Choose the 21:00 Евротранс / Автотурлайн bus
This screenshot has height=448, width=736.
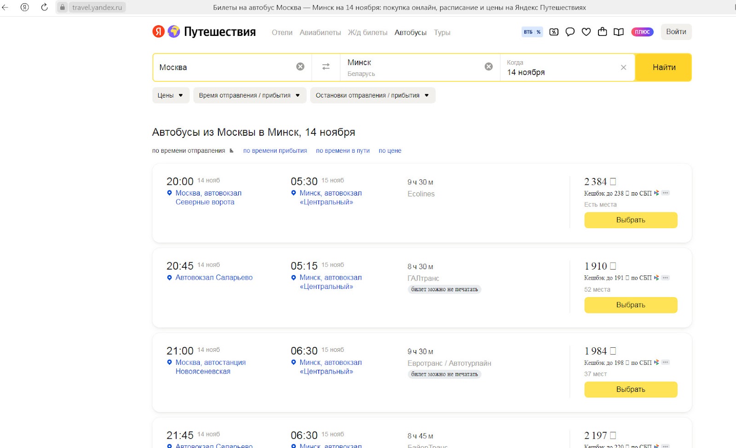[x=631, y=390]
